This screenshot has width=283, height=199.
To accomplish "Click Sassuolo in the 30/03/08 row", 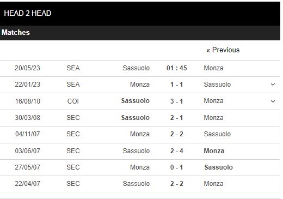I will (136, 118).
